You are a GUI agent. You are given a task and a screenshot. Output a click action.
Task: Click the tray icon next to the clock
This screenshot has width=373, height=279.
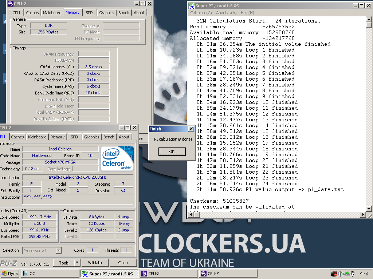click(x=353, y=274)
